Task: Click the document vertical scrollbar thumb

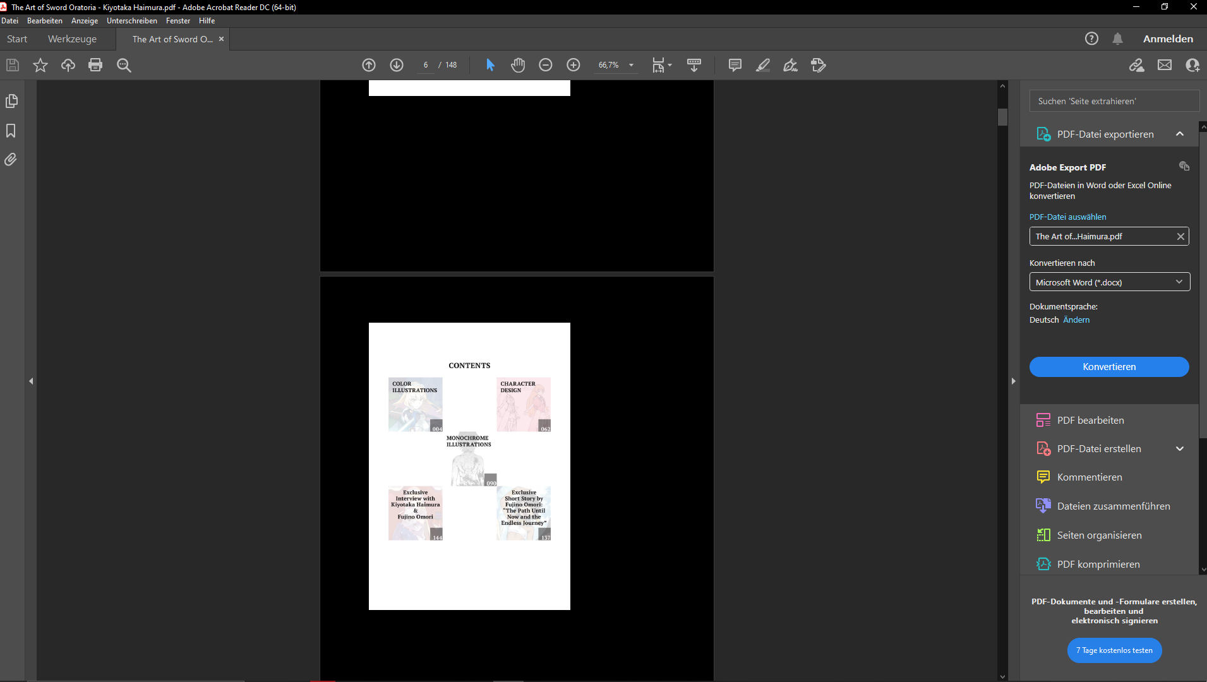Action: click(1002, 117)
